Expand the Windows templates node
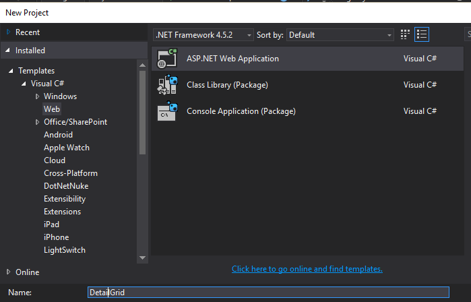This screenshot has width=471, height=302. 37,96
